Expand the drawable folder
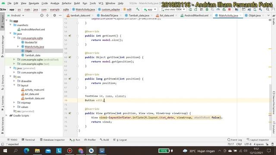 [14, 81]
